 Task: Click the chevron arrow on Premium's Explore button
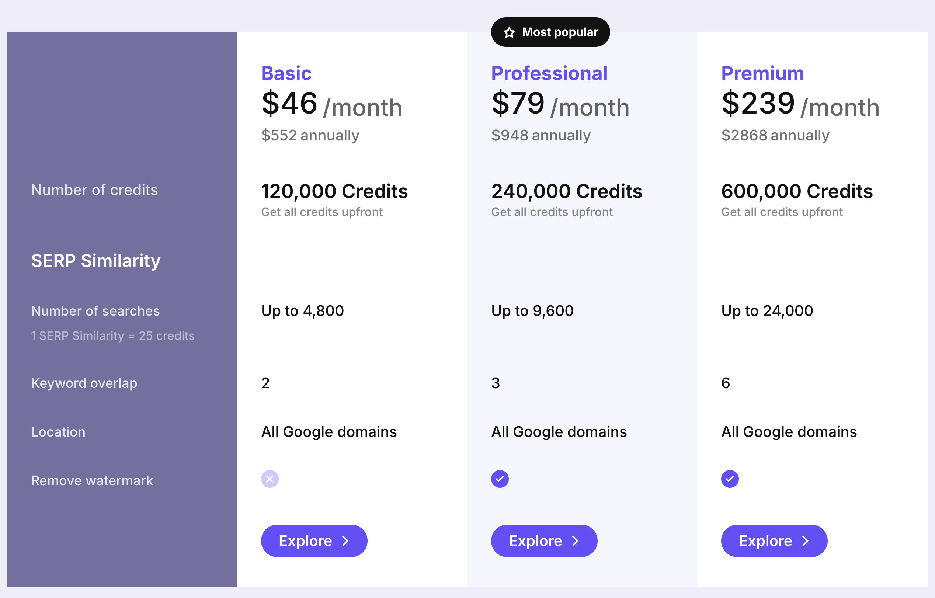806,541
